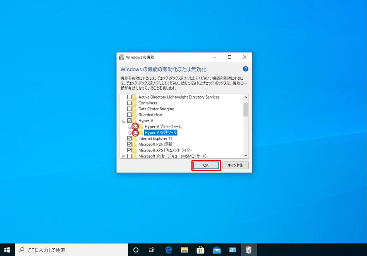Select Microsoft XPS ドキュメント ライター label
The image size is (367, 256).
166,150
